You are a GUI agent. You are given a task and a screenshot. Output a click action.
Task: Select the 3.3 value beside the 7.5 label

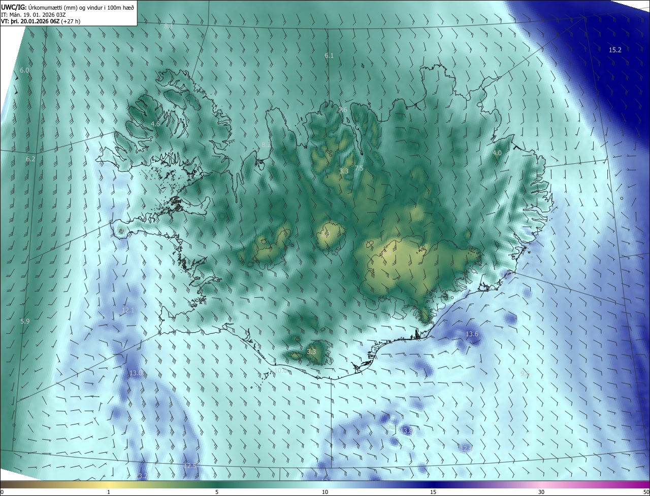pos(344,171)
